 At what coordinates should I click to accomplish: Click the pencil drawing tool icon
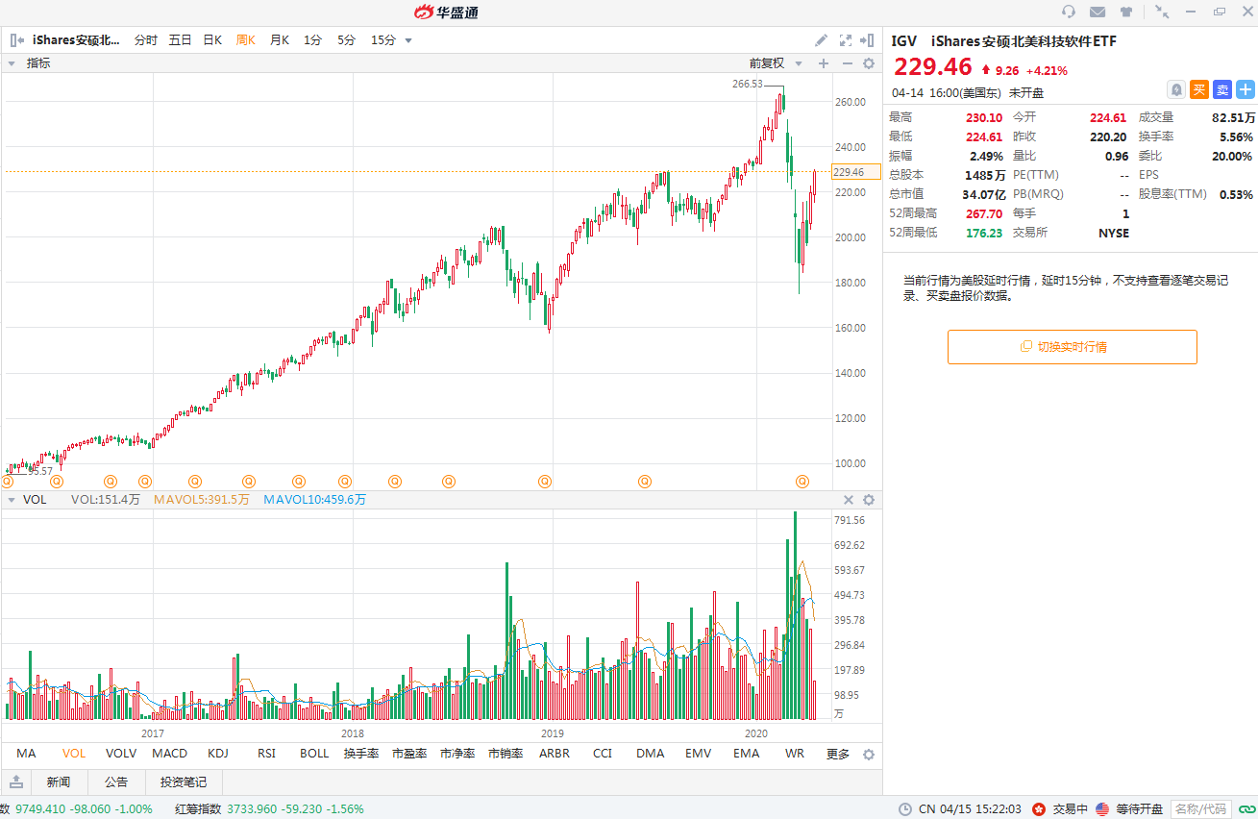(821, 40)
